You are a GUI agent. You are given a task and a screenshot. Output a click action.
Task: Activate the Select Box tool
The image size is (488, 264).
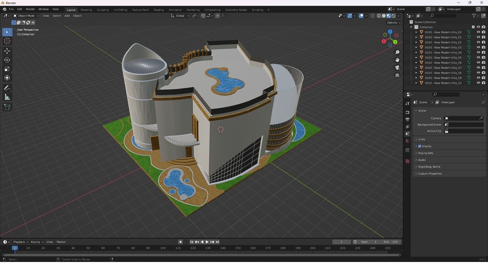click(7, 32)
